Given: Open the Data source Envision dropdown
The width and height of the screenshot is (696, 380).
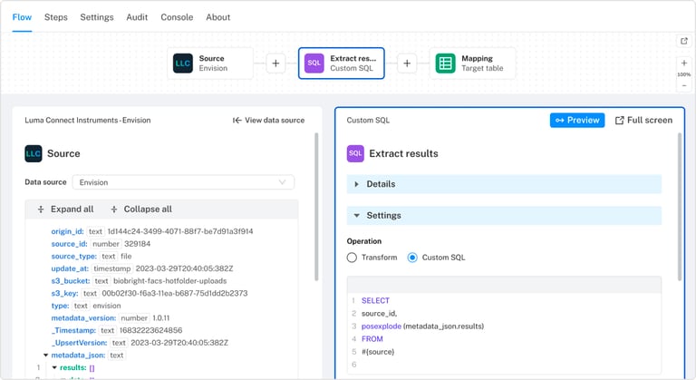Looking at the screenshot, I should (183, 182).
